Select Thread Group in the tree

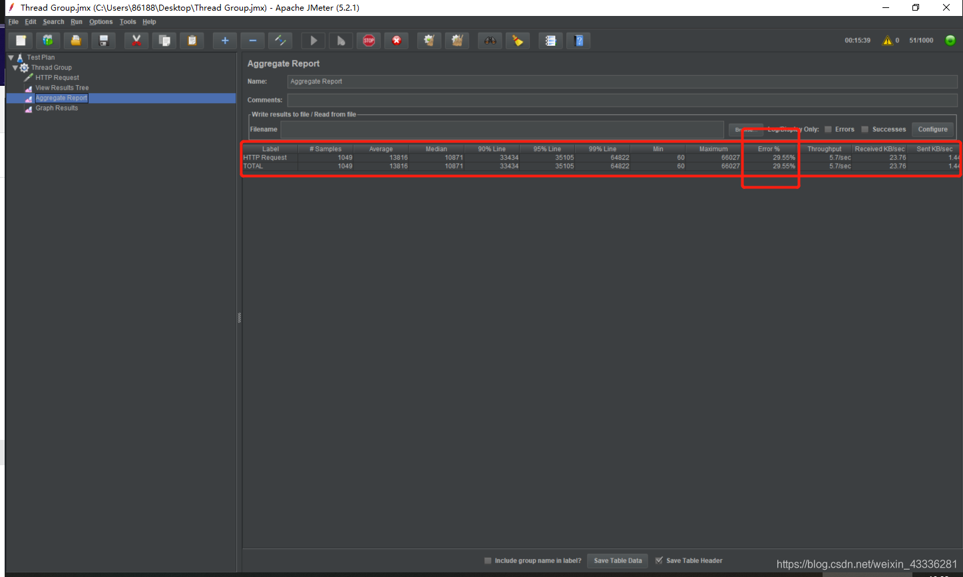(x=51, y=68)
